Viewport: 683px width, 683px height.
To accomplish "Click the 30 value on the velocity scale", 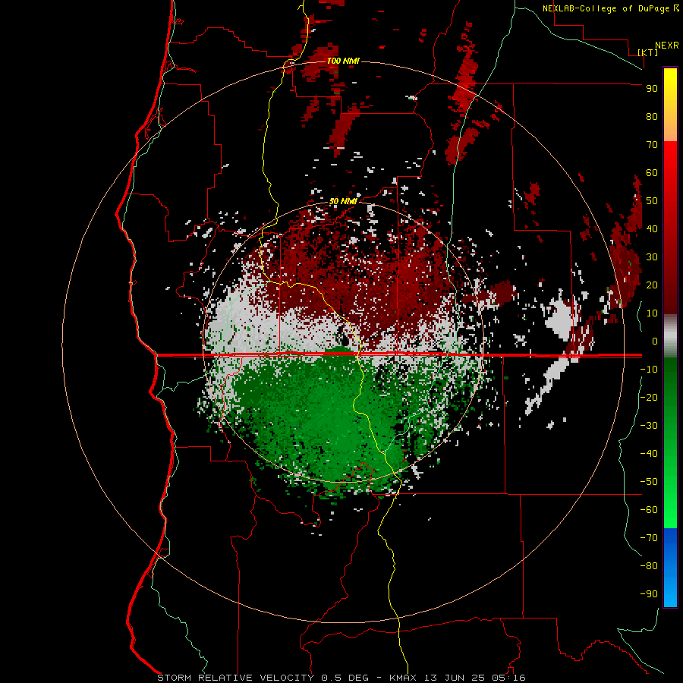I will point(652,257).
